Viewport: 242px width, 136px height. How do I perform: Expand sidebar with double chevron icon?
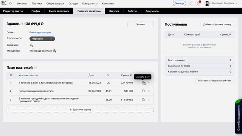click(x=10, y=3)
